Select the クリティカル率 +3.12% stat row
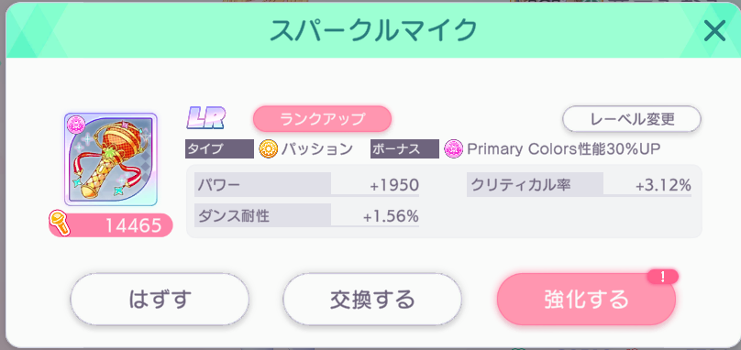 (579, 185)
